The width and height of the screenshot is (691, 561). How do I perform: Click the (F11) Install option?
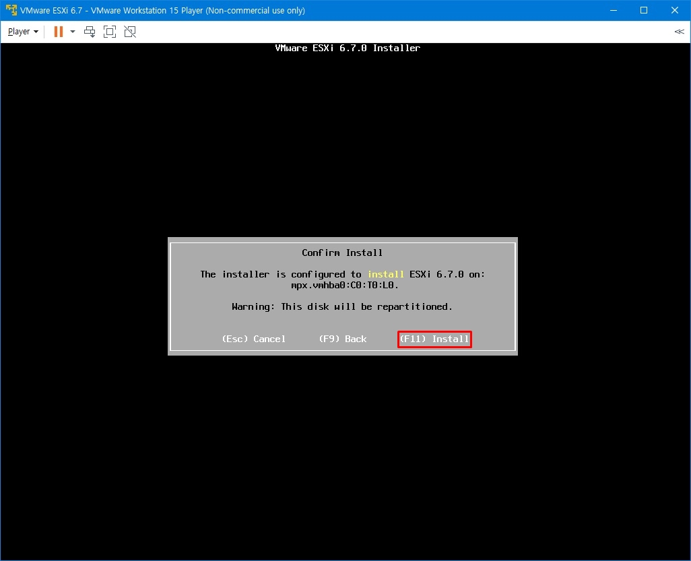click(x=434, y=339)
